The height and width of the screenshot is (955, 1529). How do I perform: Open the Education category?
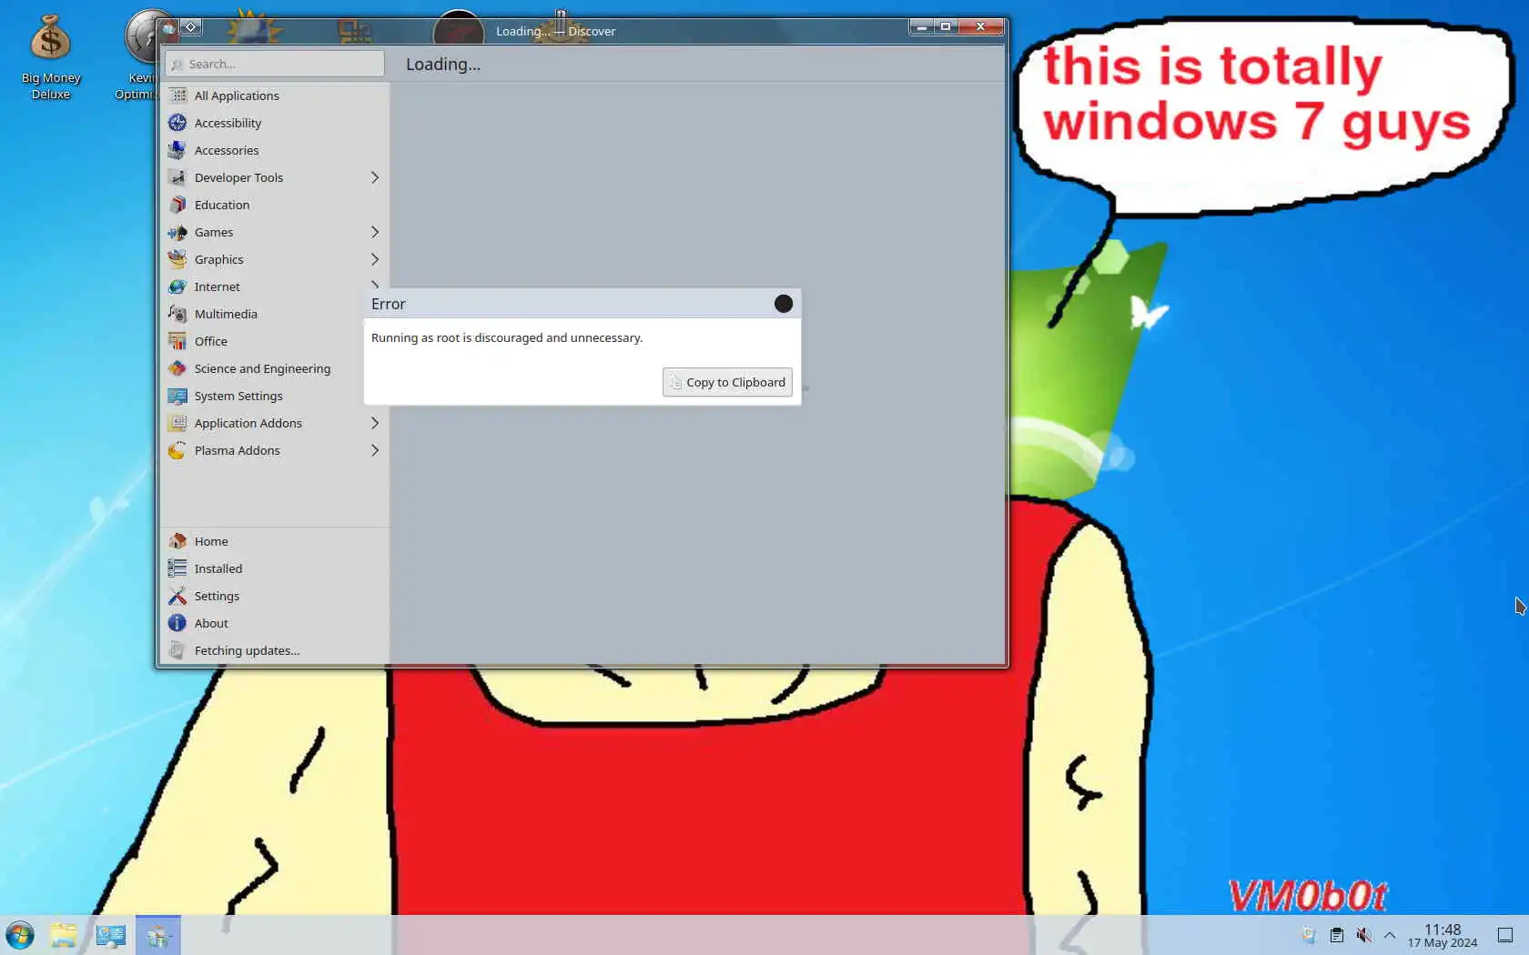tap(275, 205)
